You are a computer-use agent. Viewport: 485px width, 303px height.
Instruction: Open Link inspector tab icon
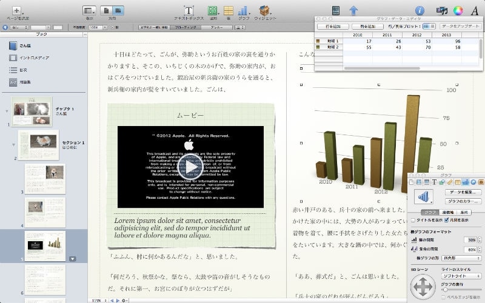coord(473,182)
